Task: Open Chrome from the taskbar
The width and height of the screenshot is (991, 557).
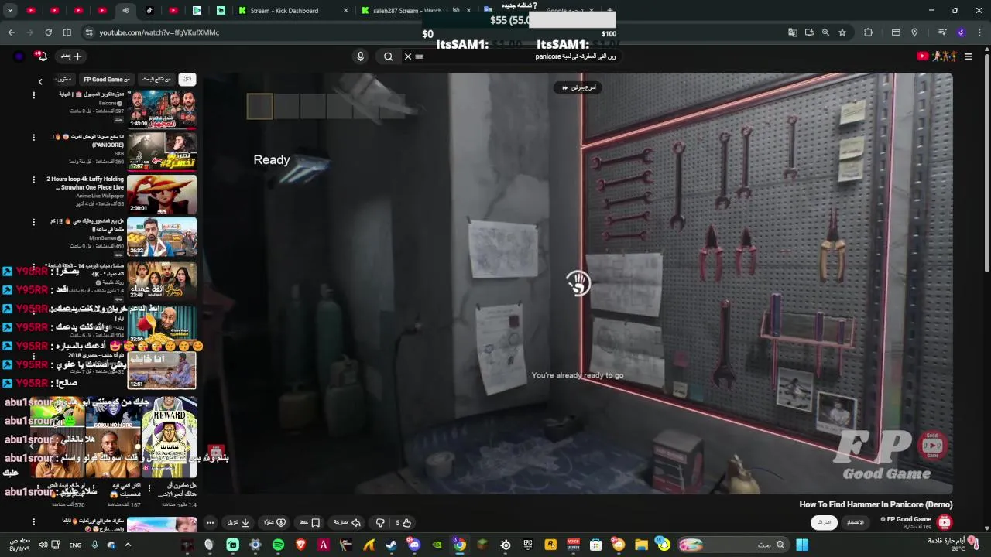Action: coord(459,545)
